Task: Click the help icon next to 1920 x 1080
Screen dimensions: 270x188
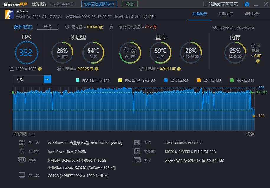Action: click(x=40, y=69)
